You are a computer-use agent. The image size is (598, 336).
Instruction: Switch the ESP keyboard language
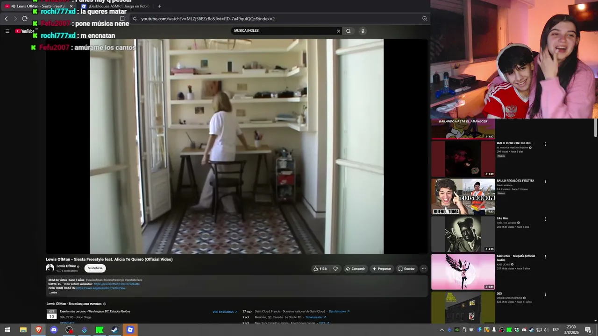[x=555, y=330]
